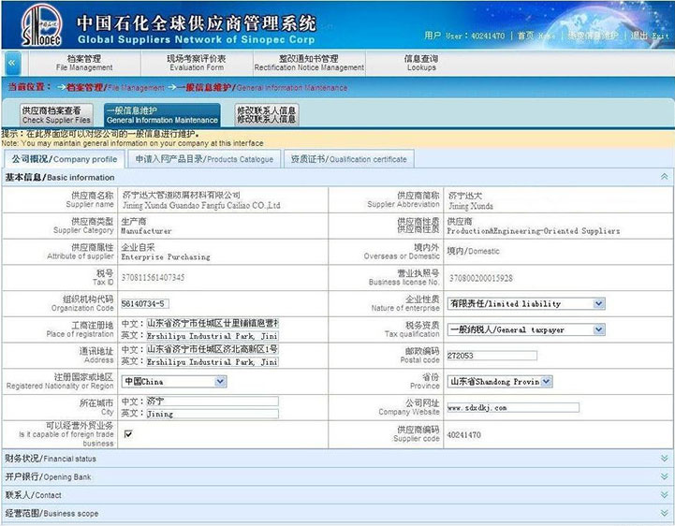The width and height of the screenshot is (675, 526).
Task: Open the Nature of enterprise dropdown
Action: click(599, 303)
